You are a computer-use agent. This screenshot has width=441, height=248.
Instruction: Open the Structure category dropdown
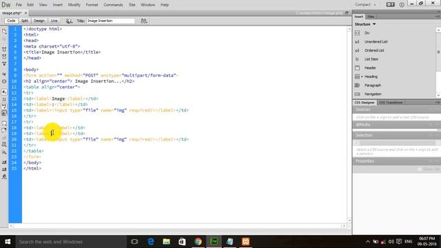365,24
